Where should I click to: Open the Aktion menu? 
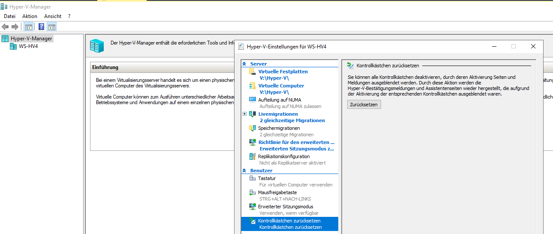[30, 16]
